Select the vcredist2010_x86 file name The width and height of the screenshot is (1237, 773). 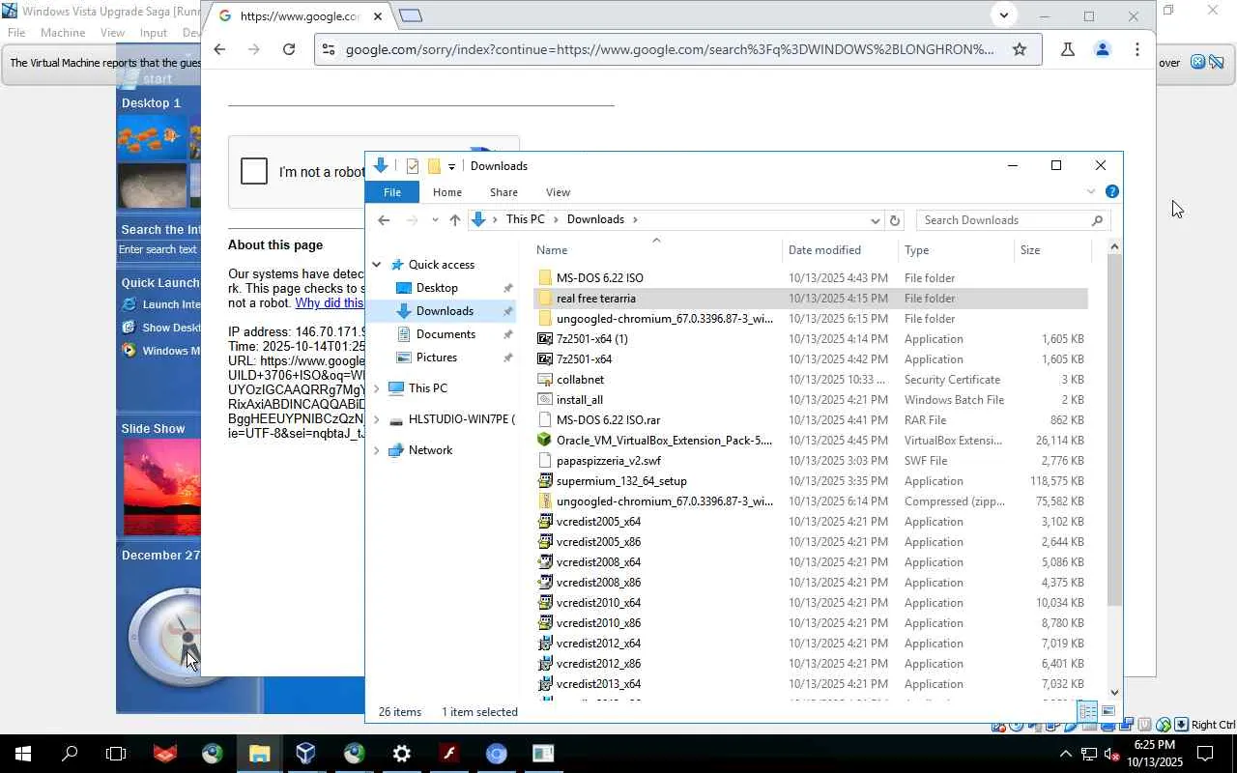[x=598, y=623]
